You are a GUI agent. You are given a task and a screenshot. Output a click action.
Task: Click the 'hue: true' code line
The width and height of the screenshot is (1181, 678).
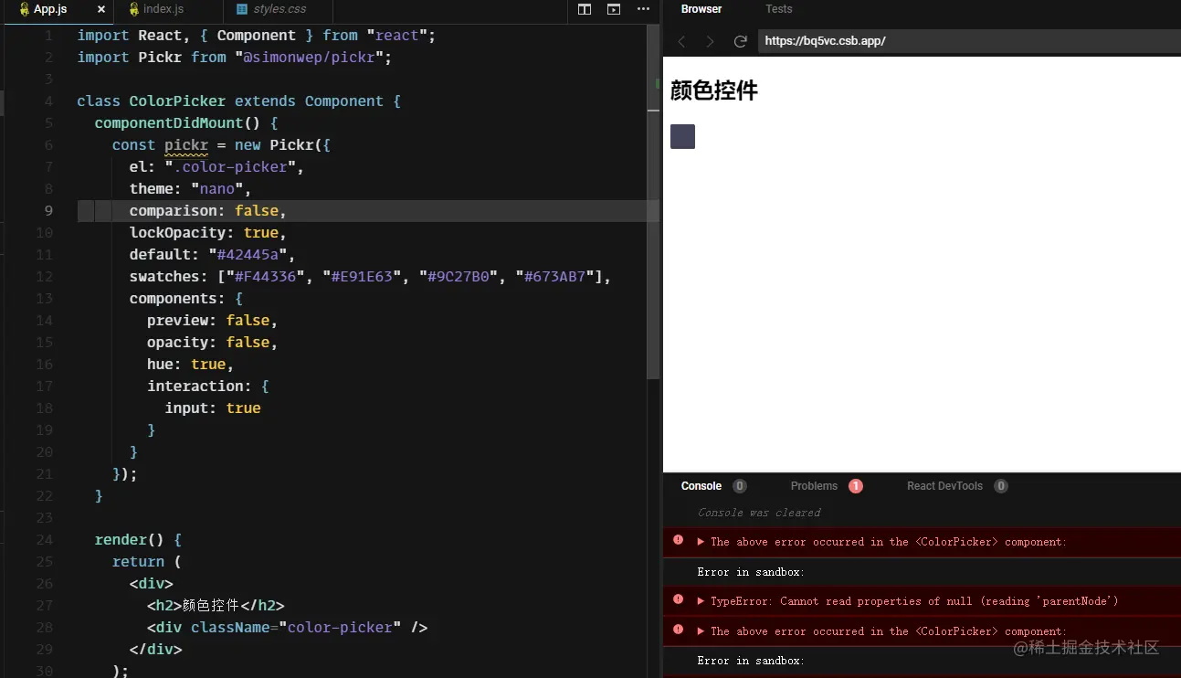coord(190,365)
